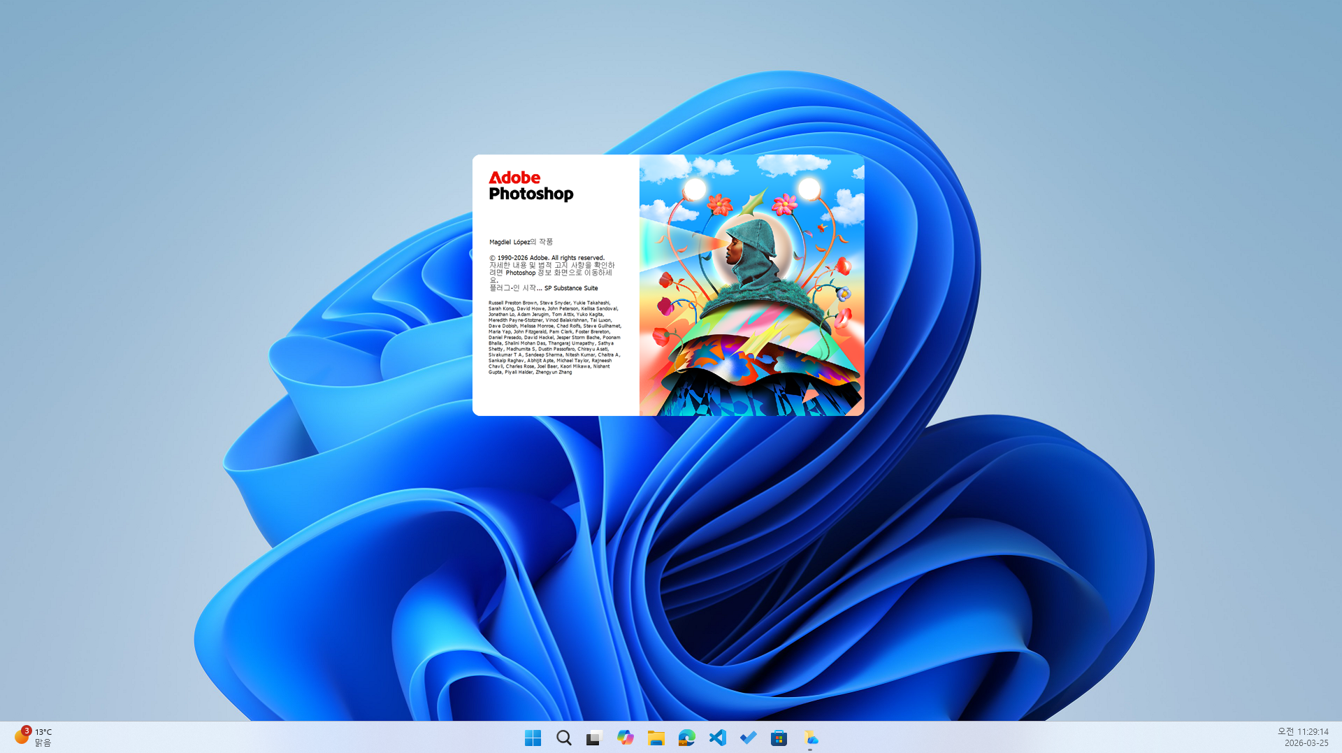The height and width of the screenshot is (753, 1342).
Task: Click the 1990-2026 Adobe copyright text
Action: click(x=547, y=258)
